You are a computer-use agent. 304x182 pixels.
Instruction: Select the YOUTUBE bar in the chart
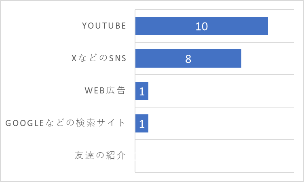click(x=202, y=26)
